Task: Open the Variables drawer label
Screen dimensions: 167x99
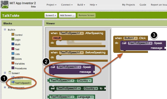Action: [20, 64]
